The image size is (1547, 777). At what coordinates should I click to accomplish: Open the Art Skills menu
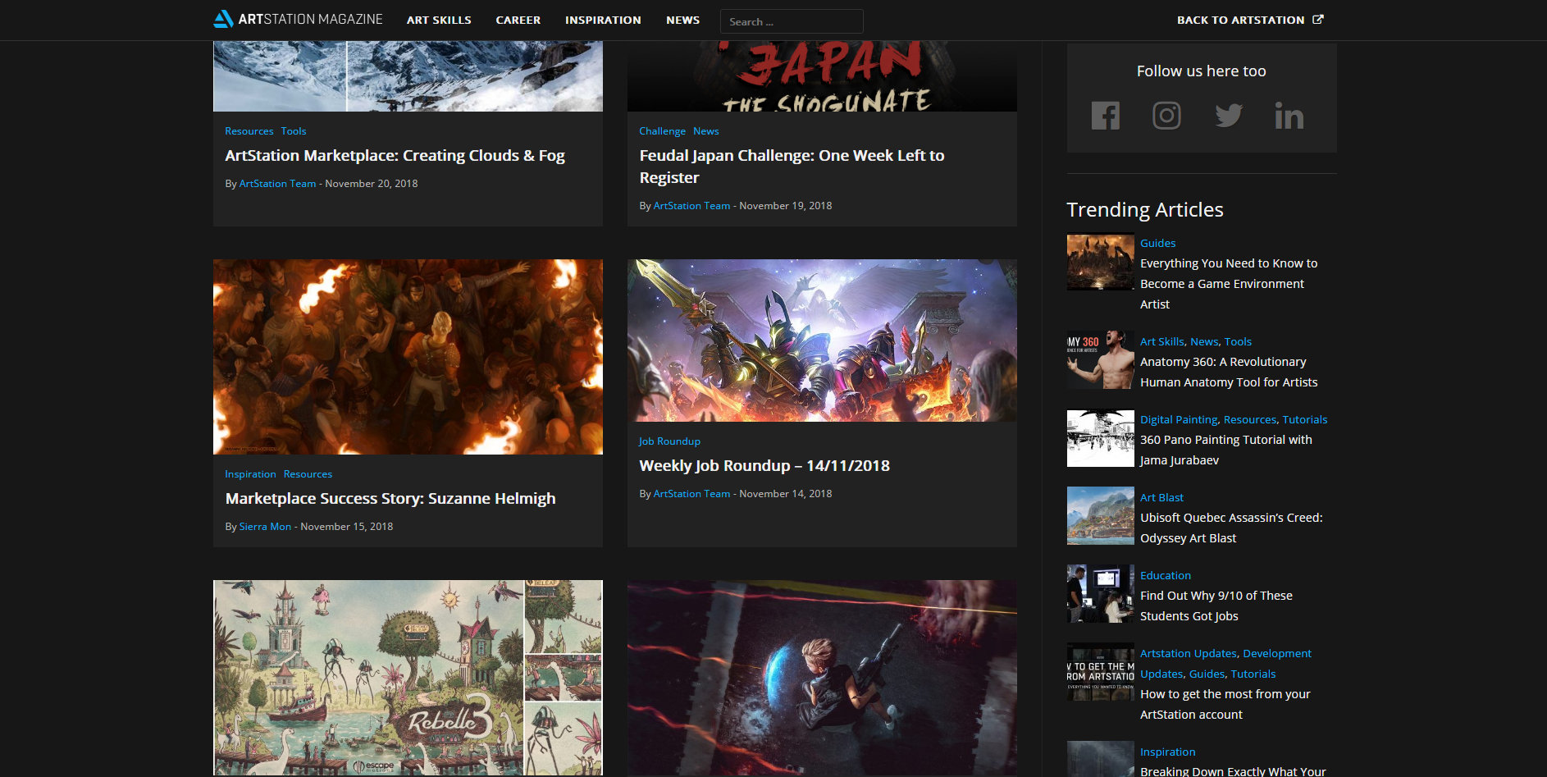click(x=439, y=20)
